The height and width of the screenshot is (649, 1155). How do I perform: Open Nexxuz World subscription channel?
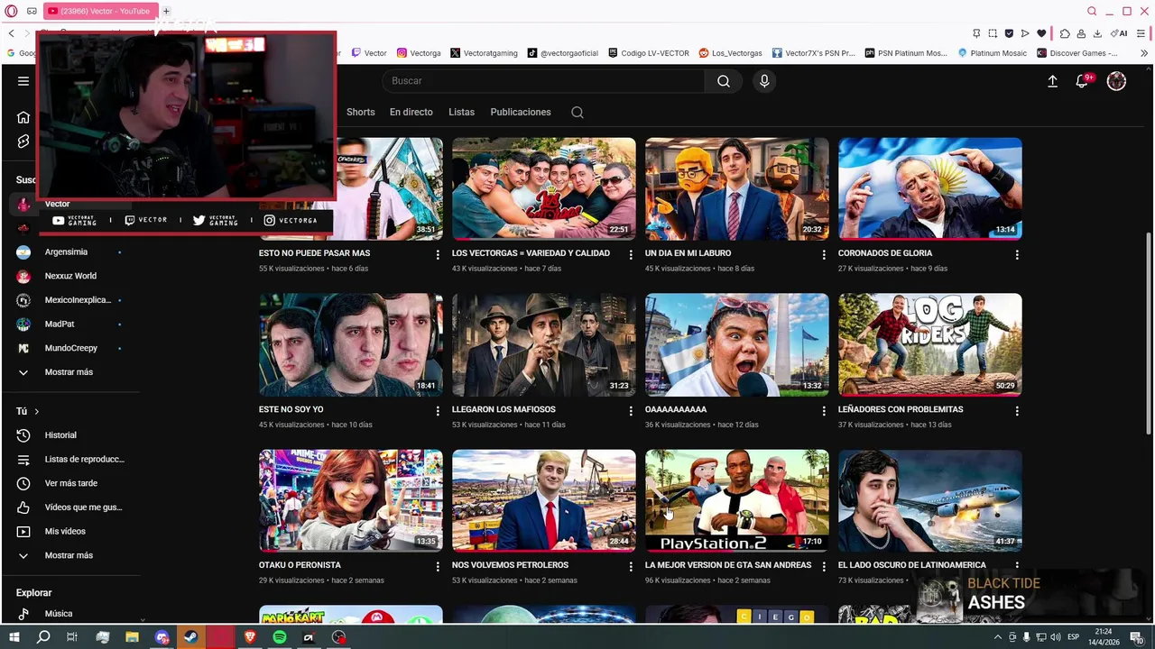coord(69,276)
